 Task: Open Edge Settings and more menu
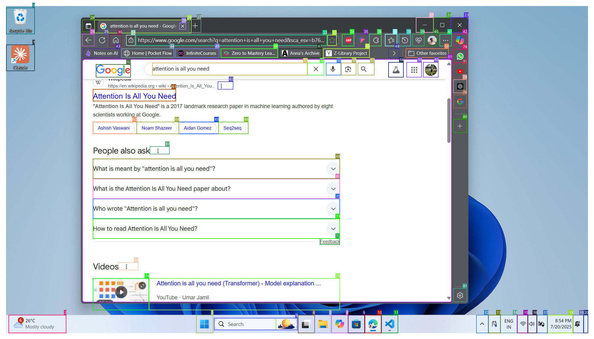446,40
